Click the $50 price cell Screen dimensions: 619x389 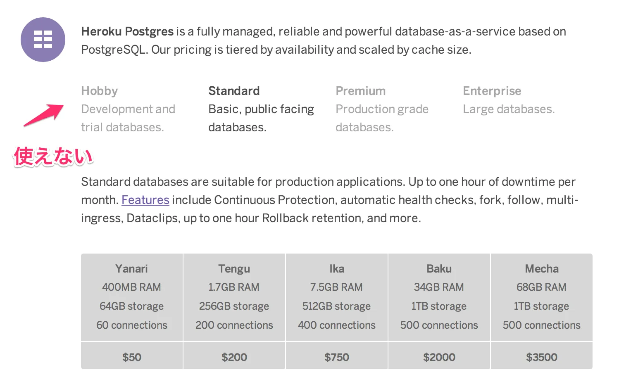pos(131,356)
